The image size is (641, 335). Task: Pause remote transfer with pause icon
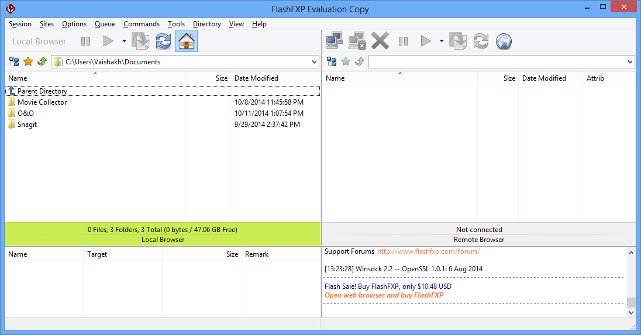tap(403, 42)
